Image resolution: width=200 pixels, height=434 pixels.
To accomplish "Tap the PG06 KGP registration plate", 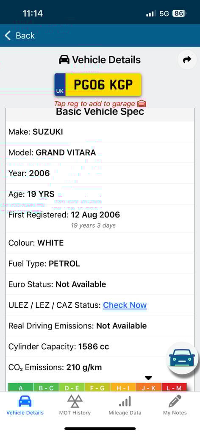I will (x=98, y=85).
